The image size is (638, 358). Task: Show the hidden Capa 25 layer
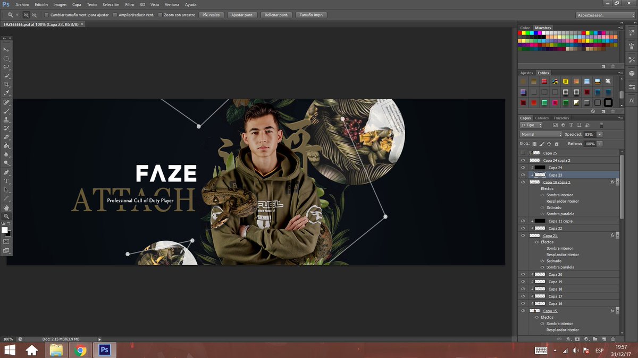click(523, 153)
